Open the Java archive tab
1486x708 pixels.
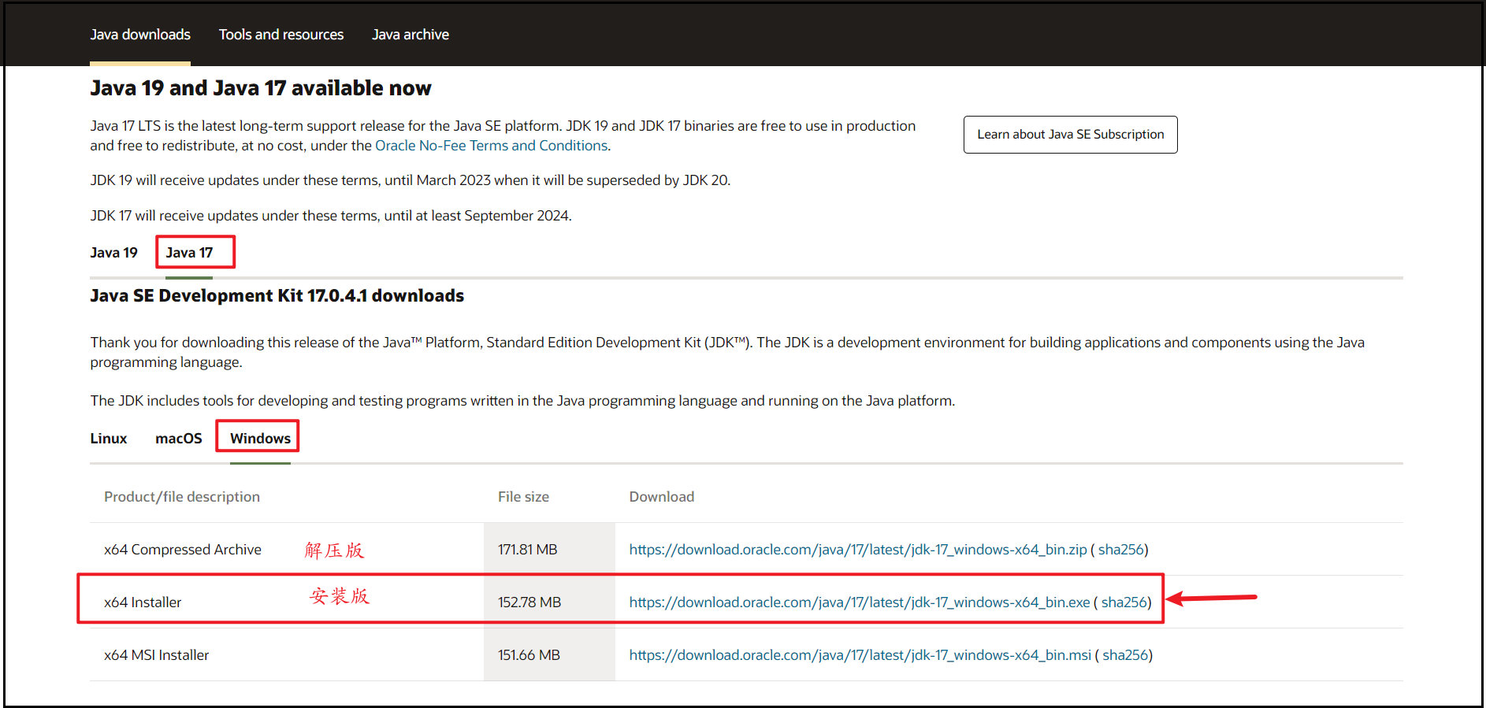tap(411, 35)
